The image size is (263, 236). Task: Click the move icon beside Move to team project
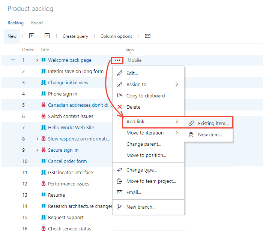120,181
